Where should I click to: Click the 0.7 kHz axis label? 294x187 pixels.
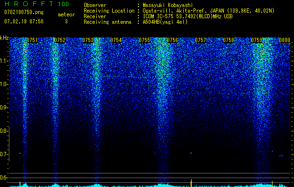point(4,154)
